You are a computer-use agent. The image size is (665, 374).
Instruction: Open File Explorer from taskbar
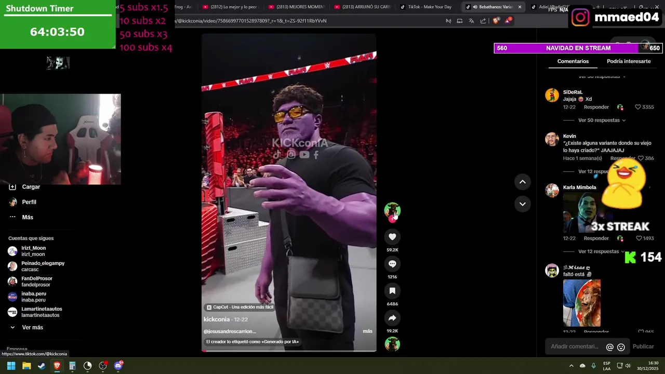tap(26, 366)
